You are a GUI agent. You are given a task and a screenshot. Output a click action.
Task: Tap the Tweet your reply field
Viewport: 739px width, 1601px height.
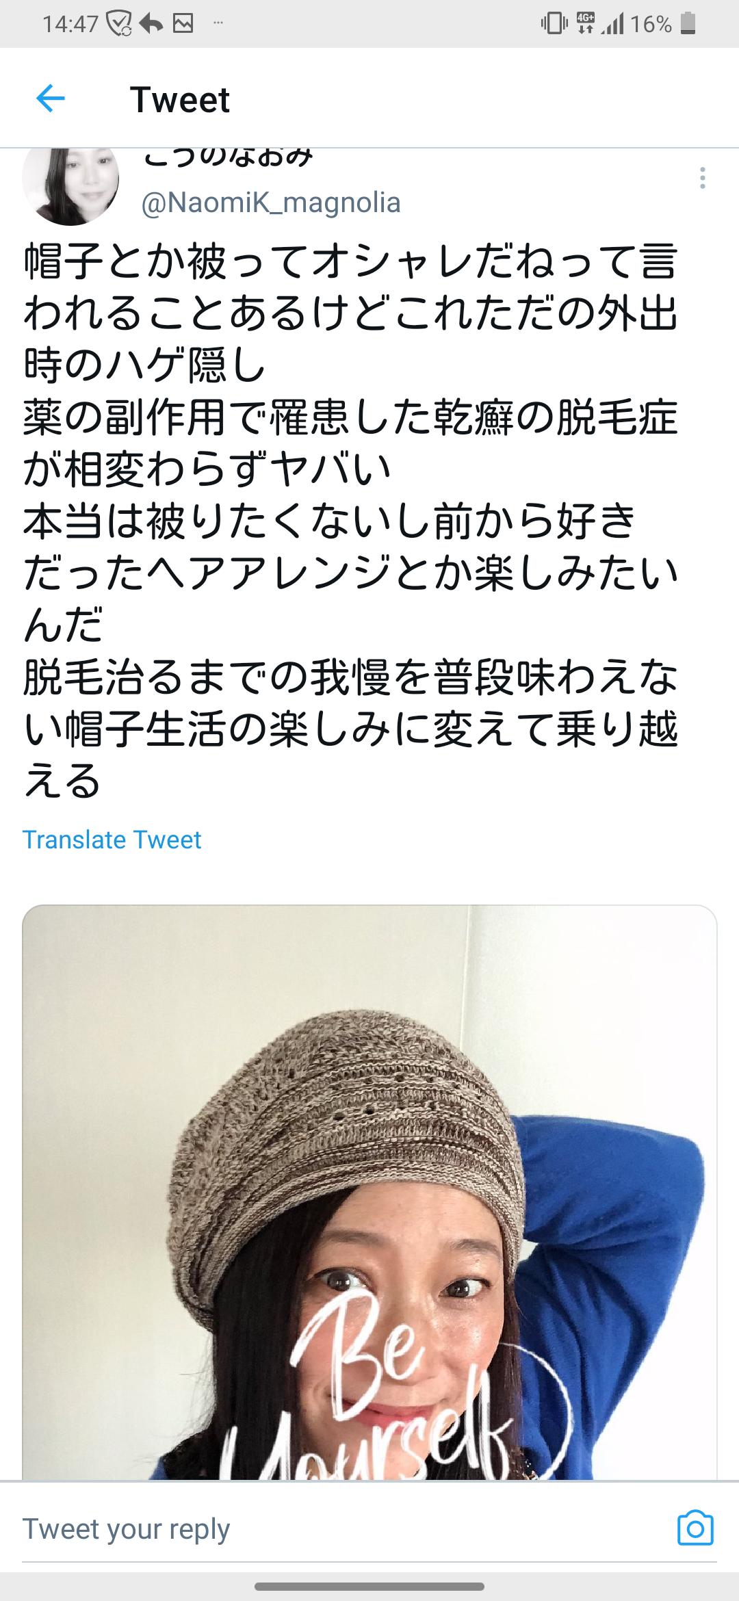(342, 1528)
